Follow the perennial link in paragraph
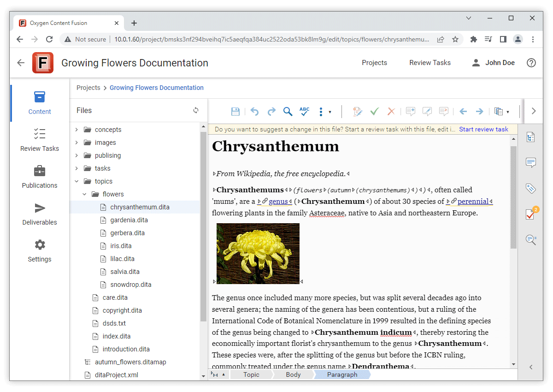This screenshot has height=392, width=553. coord(473,201)
